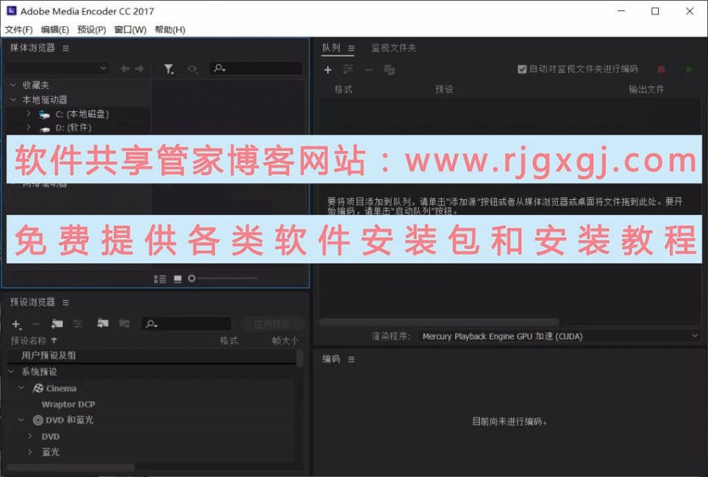
Task: Expand the 蓝光 preset subgroup
Action: [x=30, y=451]
